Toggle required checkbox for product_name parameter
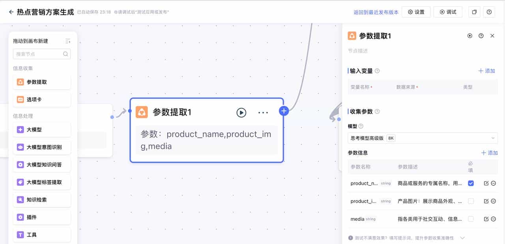 coord(471,183)
